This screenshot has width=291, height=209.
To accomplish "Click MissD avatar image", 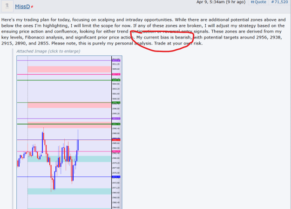I will 7,6.
